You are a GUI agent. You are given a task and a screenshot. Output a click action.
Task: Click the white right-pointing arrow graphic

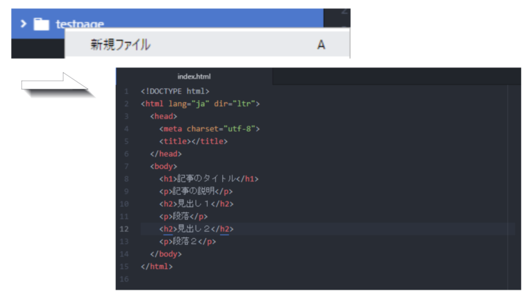pyautogui.click(x=57, y=85)
